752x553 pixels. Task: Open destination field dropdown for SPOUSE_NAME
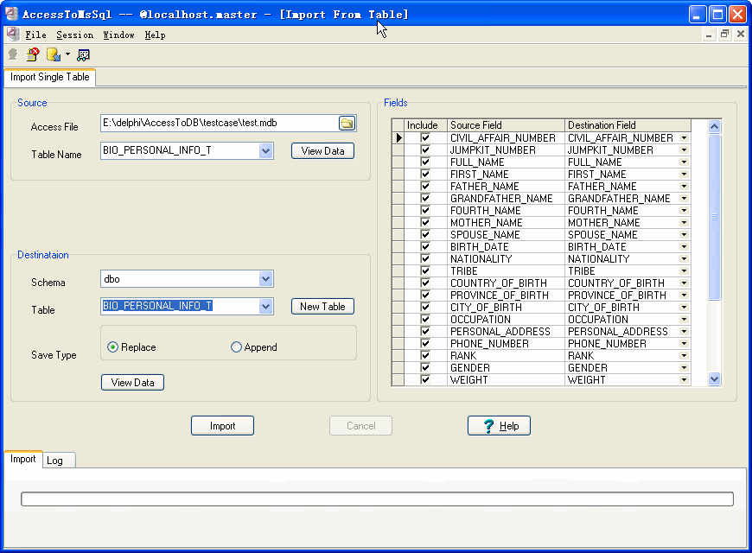(x=685, y=234)
